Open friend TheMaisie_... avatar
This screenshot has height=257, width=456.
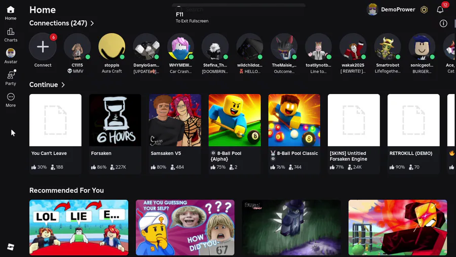tap(284, 47)
